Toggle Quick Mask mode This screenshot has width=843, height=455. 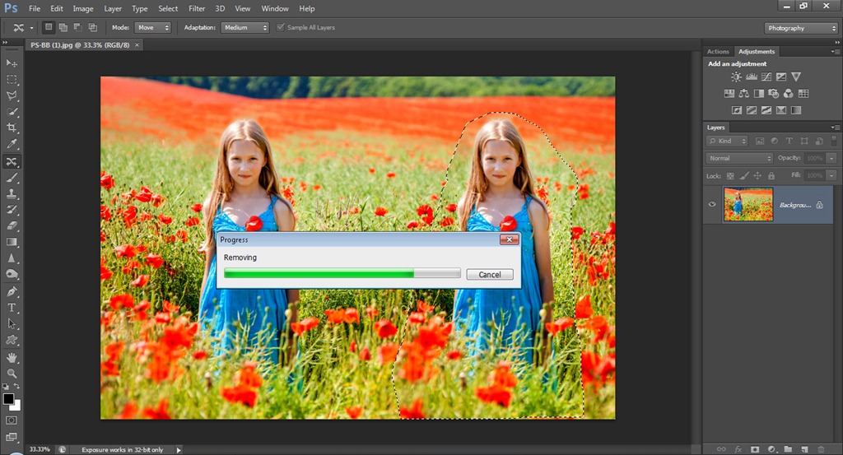(12, 420)
